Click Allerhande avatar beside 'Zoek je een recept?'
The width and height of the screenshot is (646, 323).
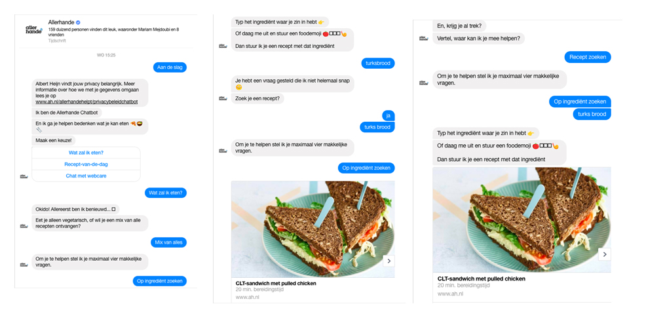tap(223, 98)
